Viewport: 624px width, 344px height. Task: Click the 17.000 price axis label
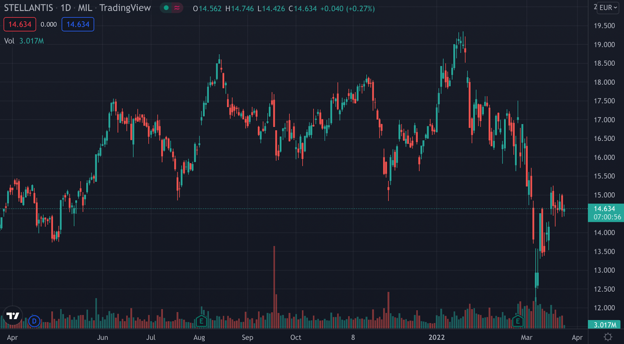pyautogui.click(x=604, y=120)
